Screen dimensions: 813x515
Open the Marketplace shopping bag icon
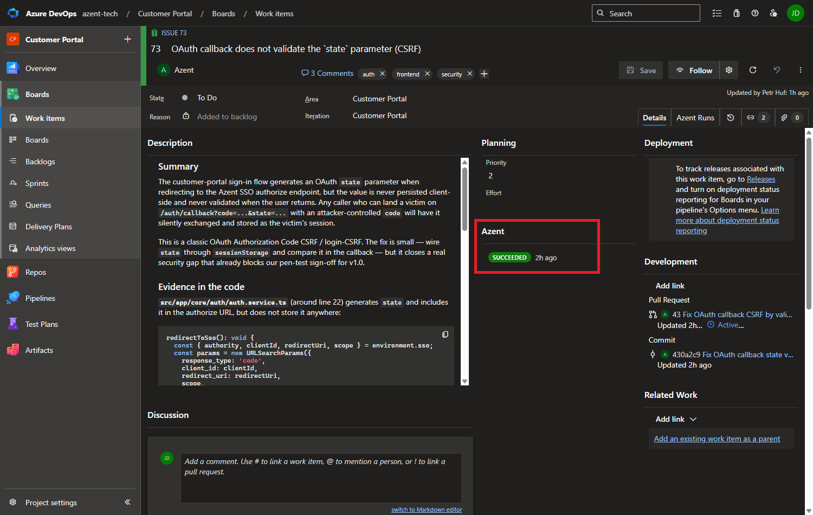[x=736, y=13]
